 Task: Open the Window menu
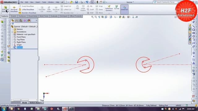pyautogui.click(x=51, y=2)
